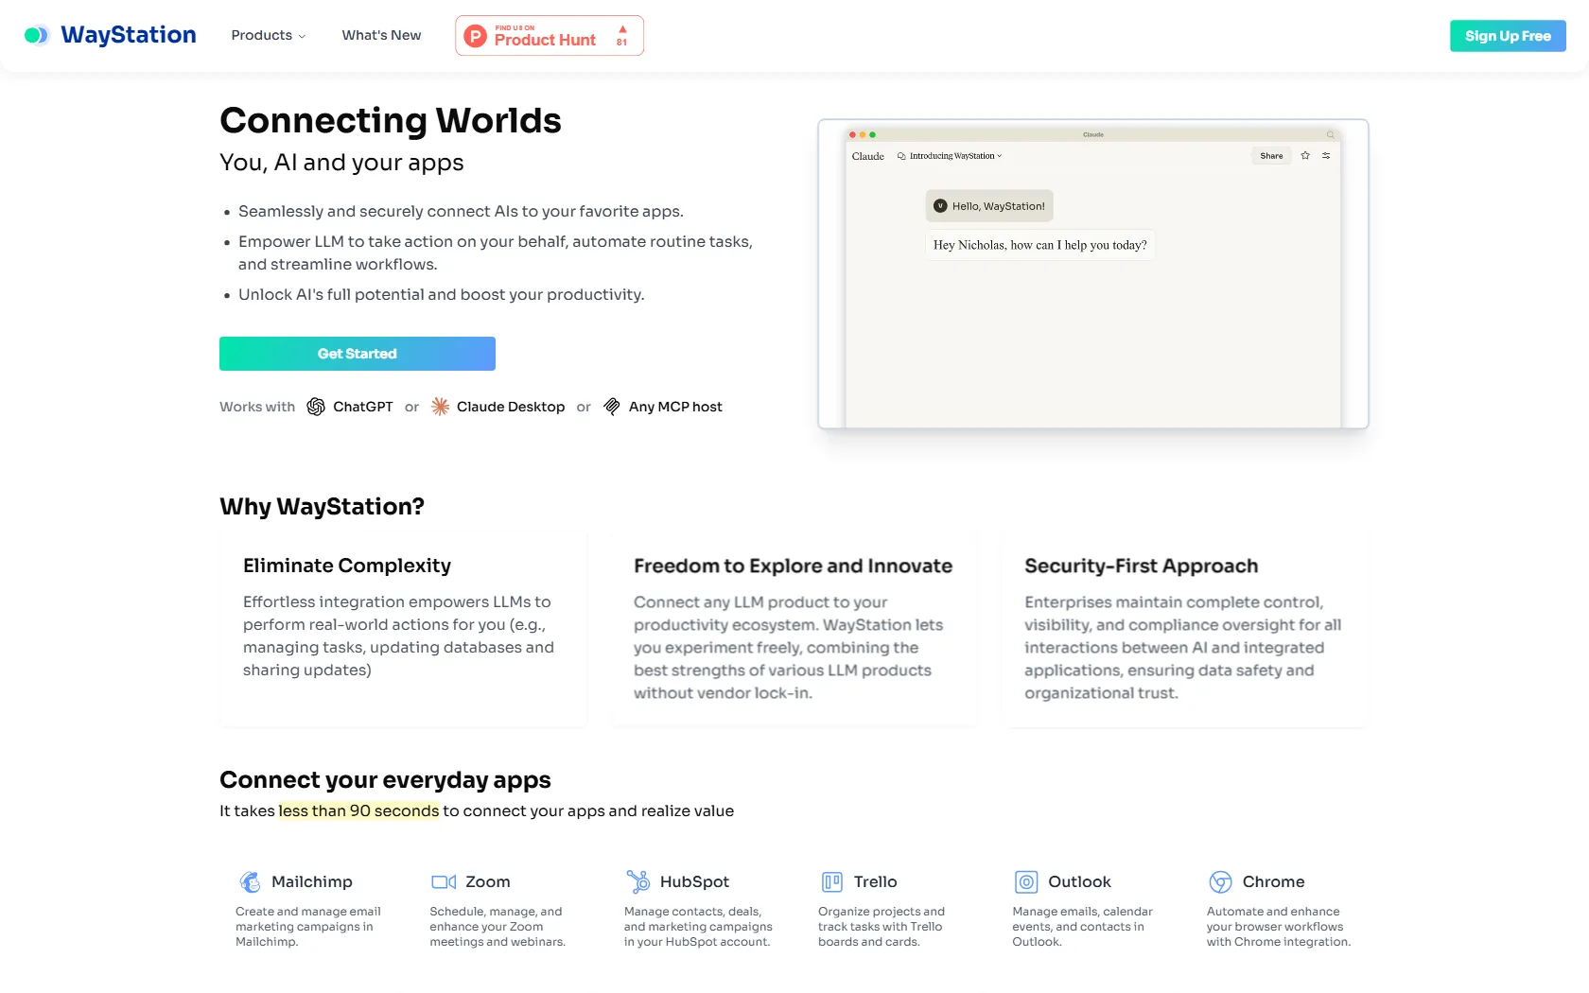The height and width of the screenshot is (993, 1589).
Task: Click Freedom to Explore and Innovate heading
Action: [793, 566]
